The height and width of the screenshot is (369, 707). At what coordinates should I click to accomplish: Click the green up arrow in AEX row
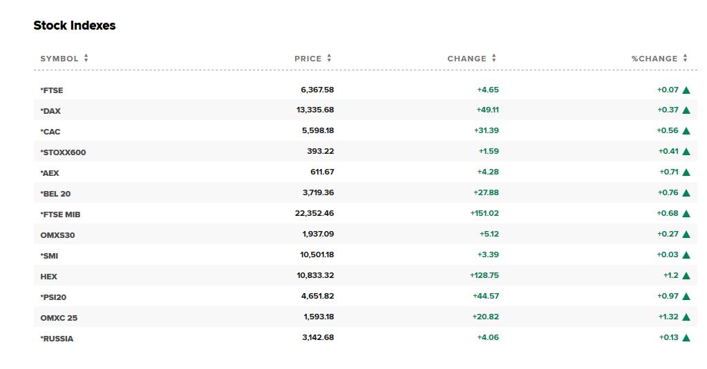tap(686, 172)
